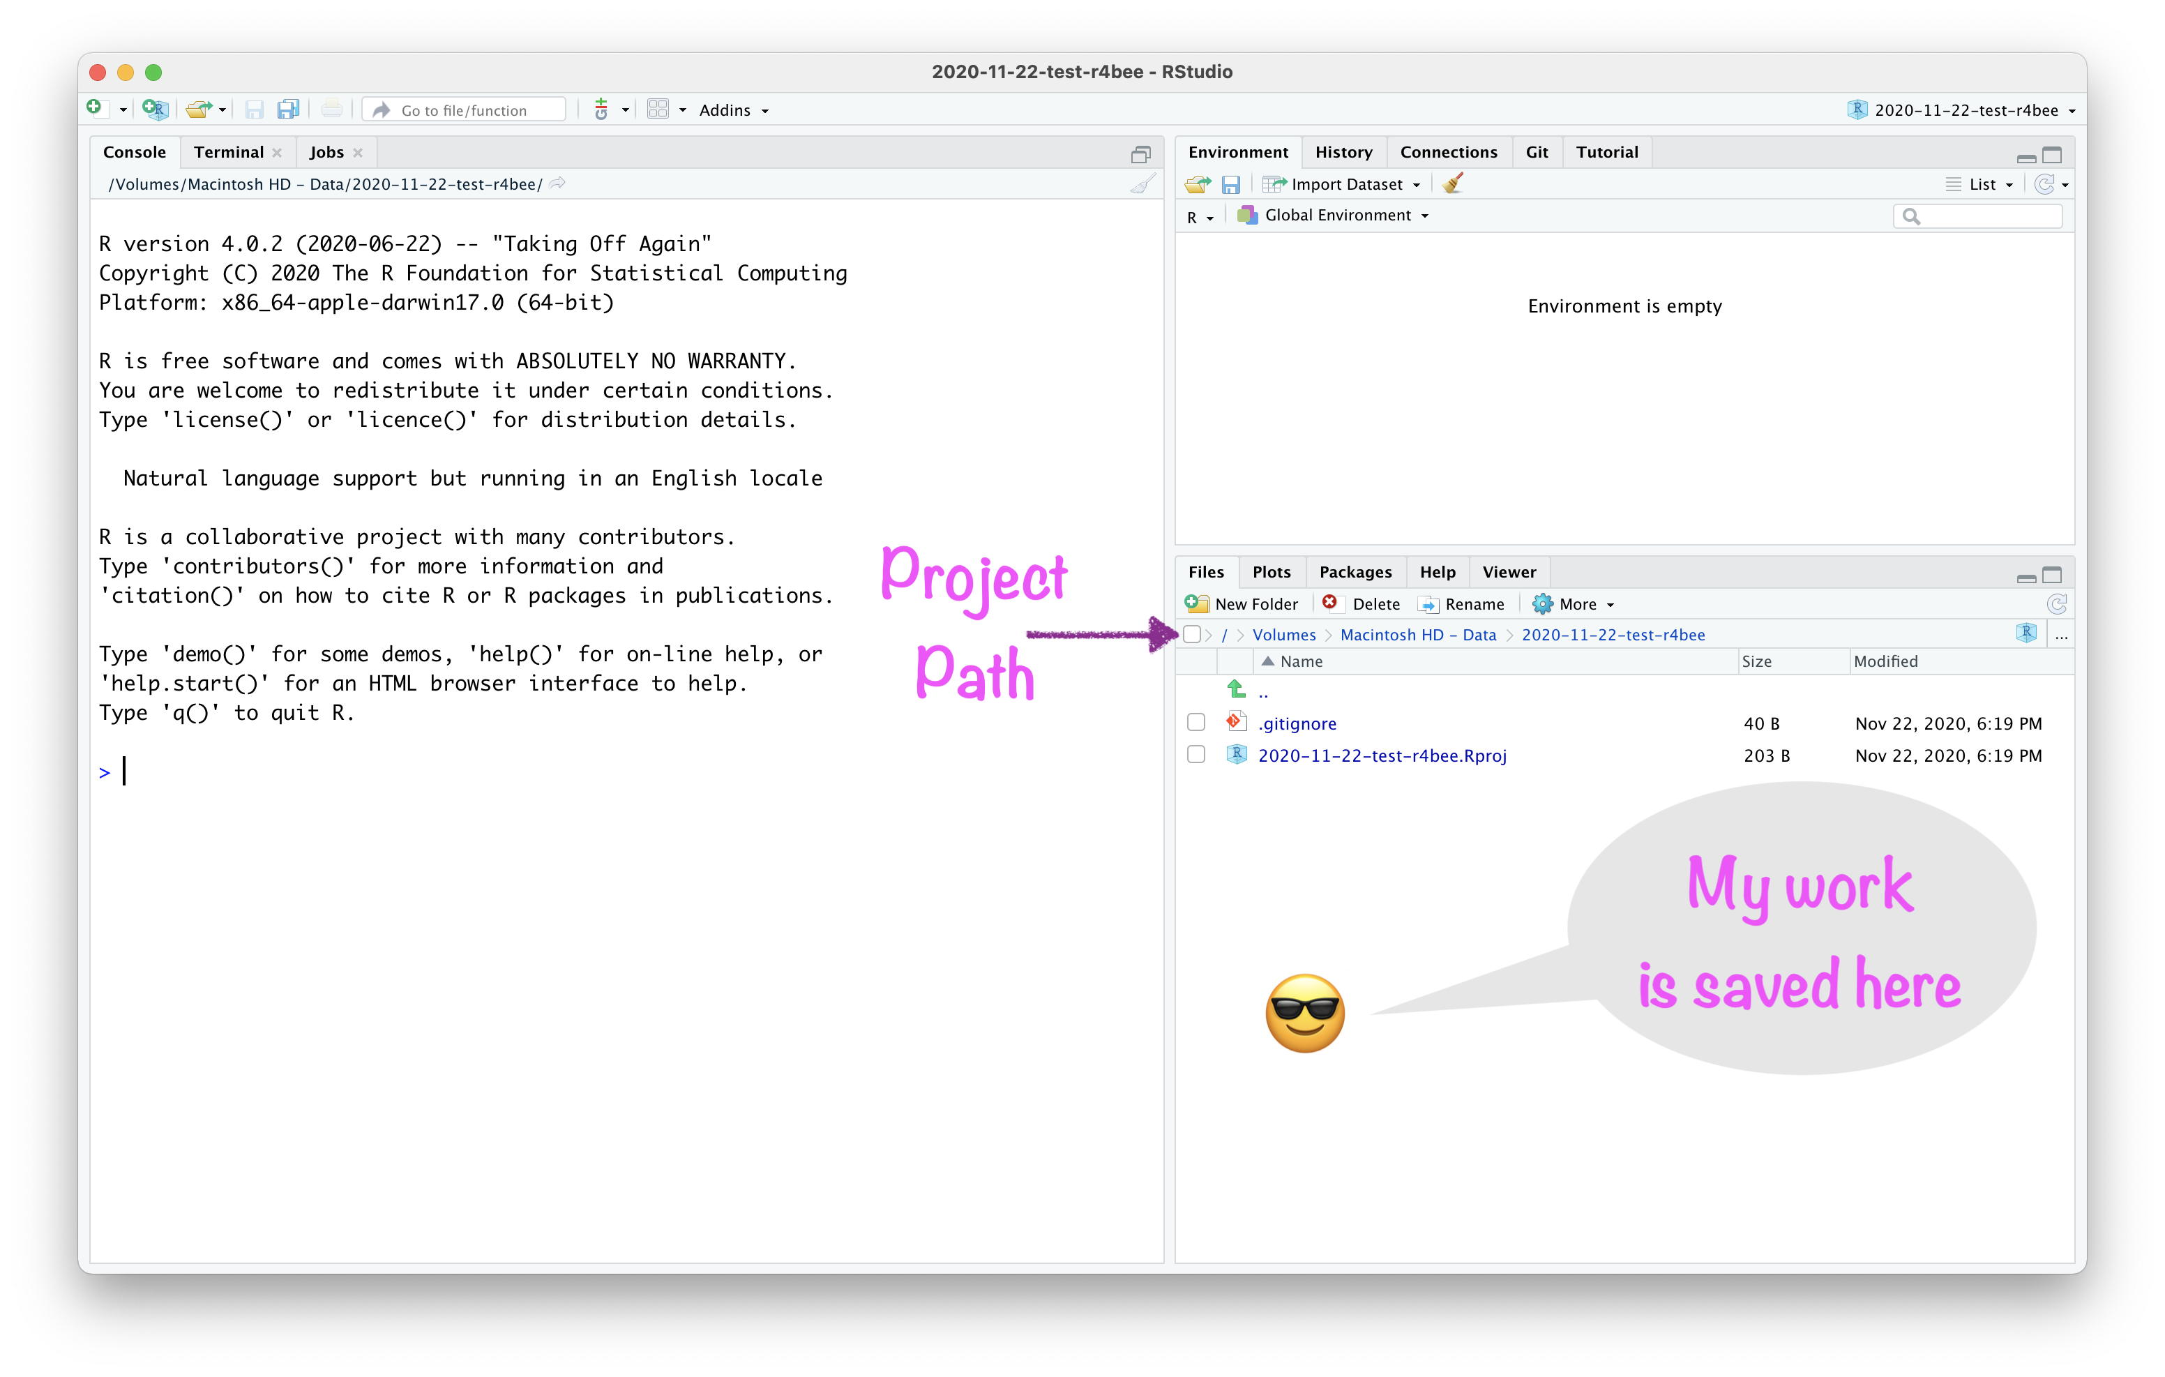The width and height of the screenshot is (2165, 1377).
Task: Refresh the Files pane listing
Action: point(2056,603)
